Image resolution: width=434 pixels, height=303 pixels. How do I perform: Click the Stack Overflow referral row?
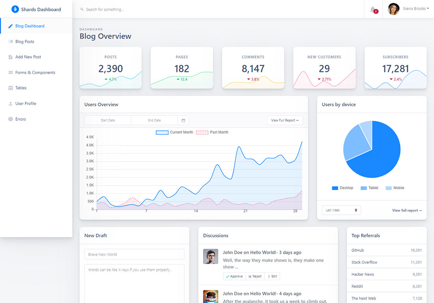[x=387, y=262]
